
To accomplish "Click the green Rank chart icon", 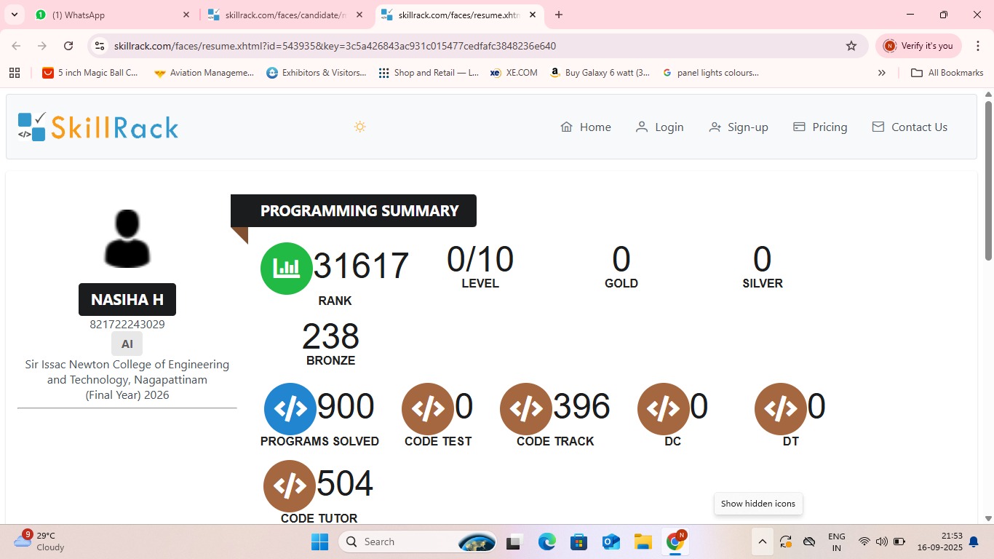I will 287,269.
